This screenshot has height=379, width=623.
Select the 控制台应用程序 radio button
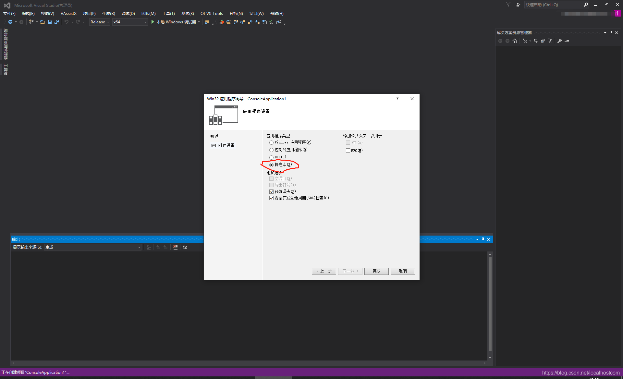[x=271, y=150]
